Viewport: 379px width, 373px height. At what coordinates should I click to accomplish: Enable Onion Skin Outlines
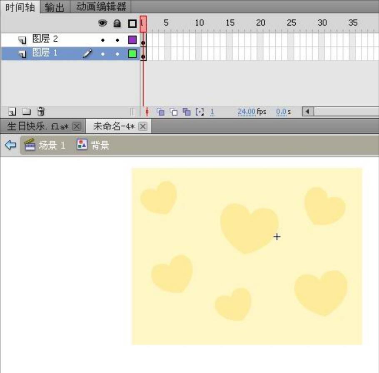(174, 112)
